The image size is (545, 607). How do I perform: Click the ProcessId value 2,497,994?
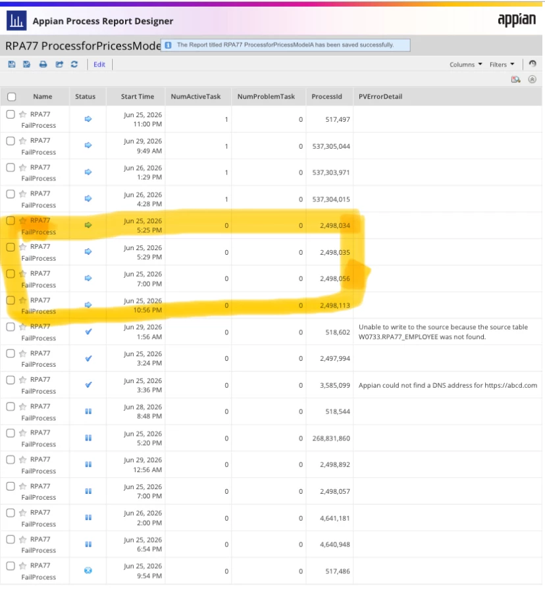click(x=335, y=358)
